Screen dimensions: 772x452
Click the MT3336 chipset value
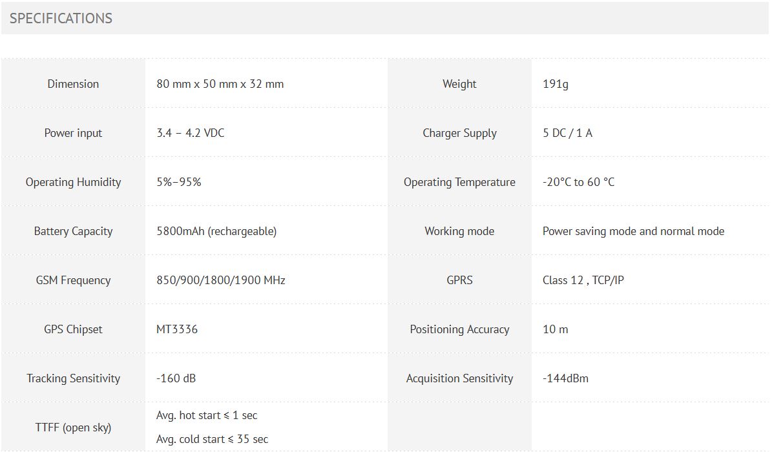(x=177, y=329)
